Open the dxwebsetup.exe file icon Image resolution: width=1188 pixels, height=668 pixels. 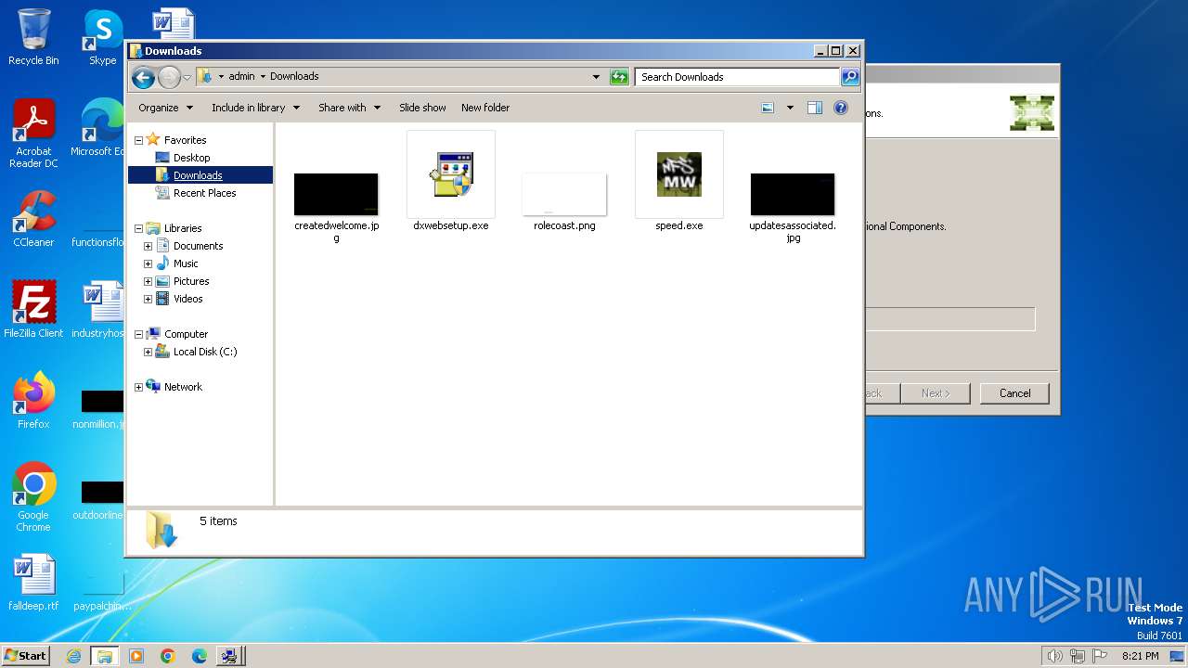coord(451,174)
